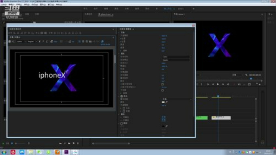276x155 pixels.
Task: Open the 实底 fill type dropdown
Action: [177, 99]
